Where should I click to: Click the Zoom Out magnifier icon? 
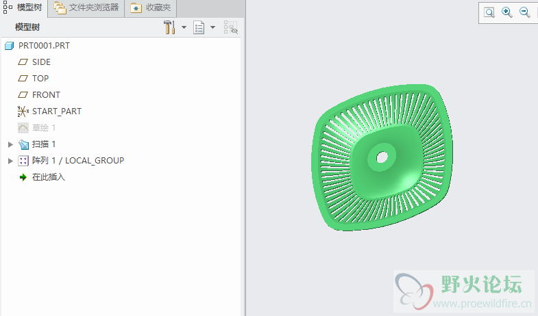coord(525,12)
